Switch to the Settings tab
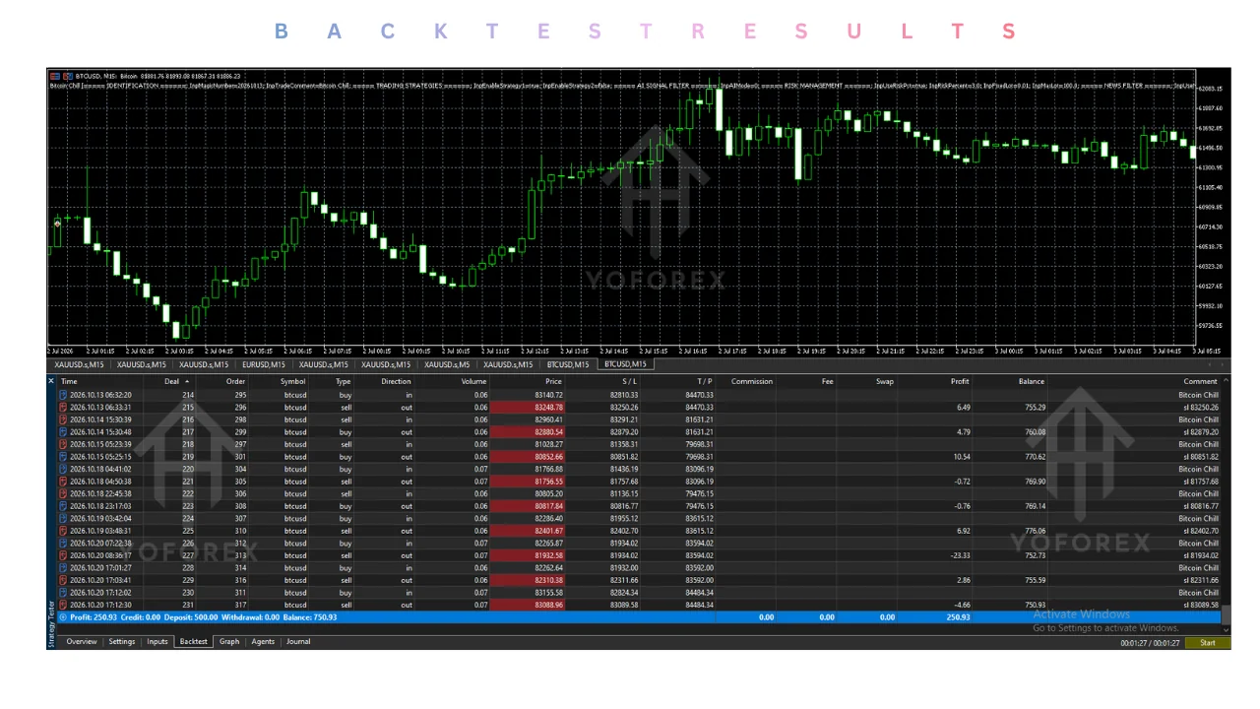 [122, 642]
